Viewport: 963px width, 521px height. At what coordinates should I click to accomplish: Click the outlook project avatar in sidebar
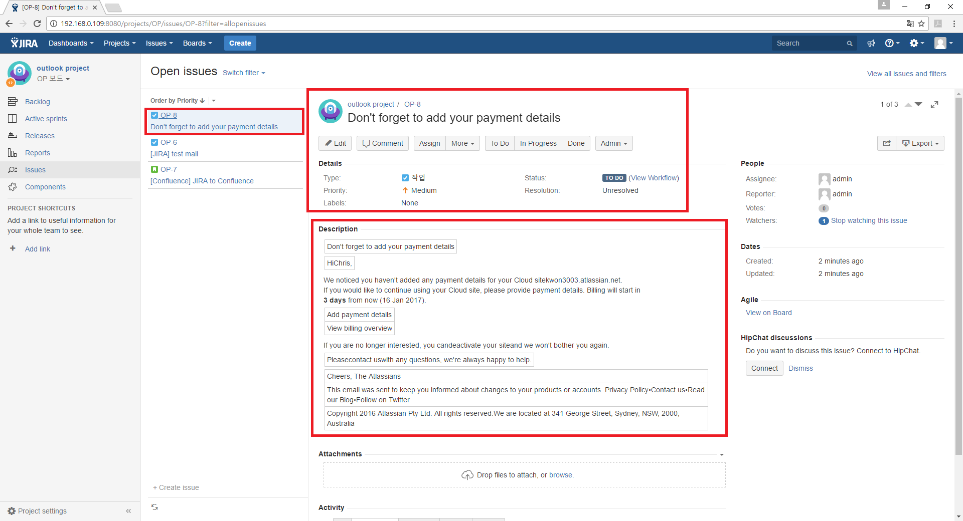[x=20, y=73]
